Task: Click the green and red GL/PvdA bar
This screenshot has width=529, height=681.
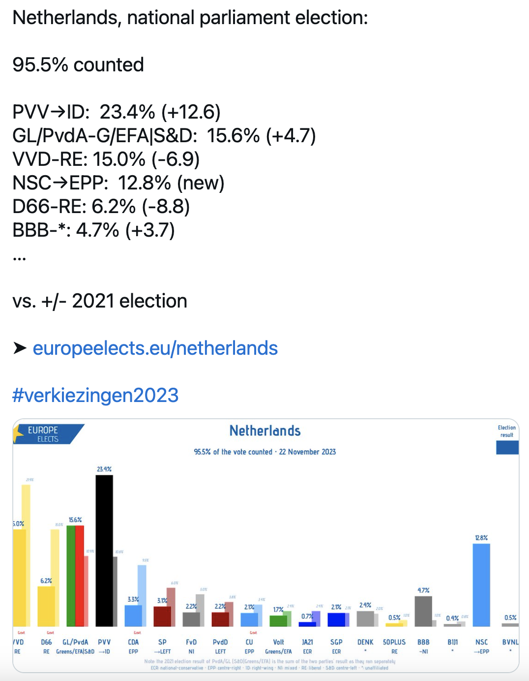Action: (x=75, y=576)
